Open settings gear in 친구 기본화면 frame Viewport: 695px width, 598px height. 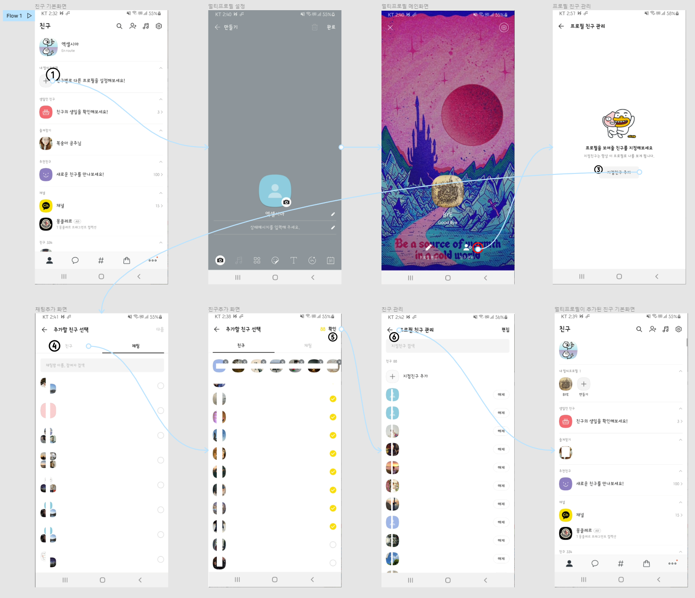pyautogui.click(x=159, y=26)
